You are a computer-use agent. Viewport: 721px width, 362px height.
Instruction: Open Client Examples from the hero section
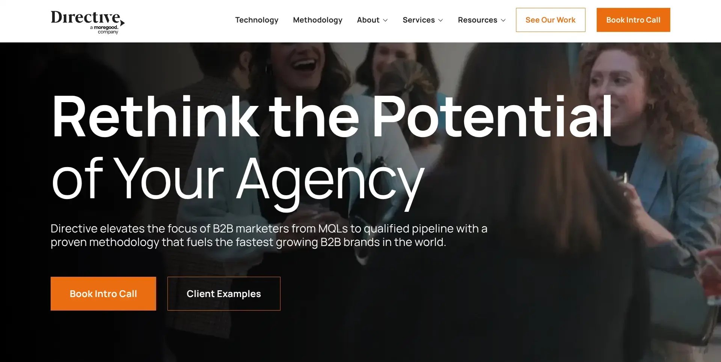tap(224, 294)
